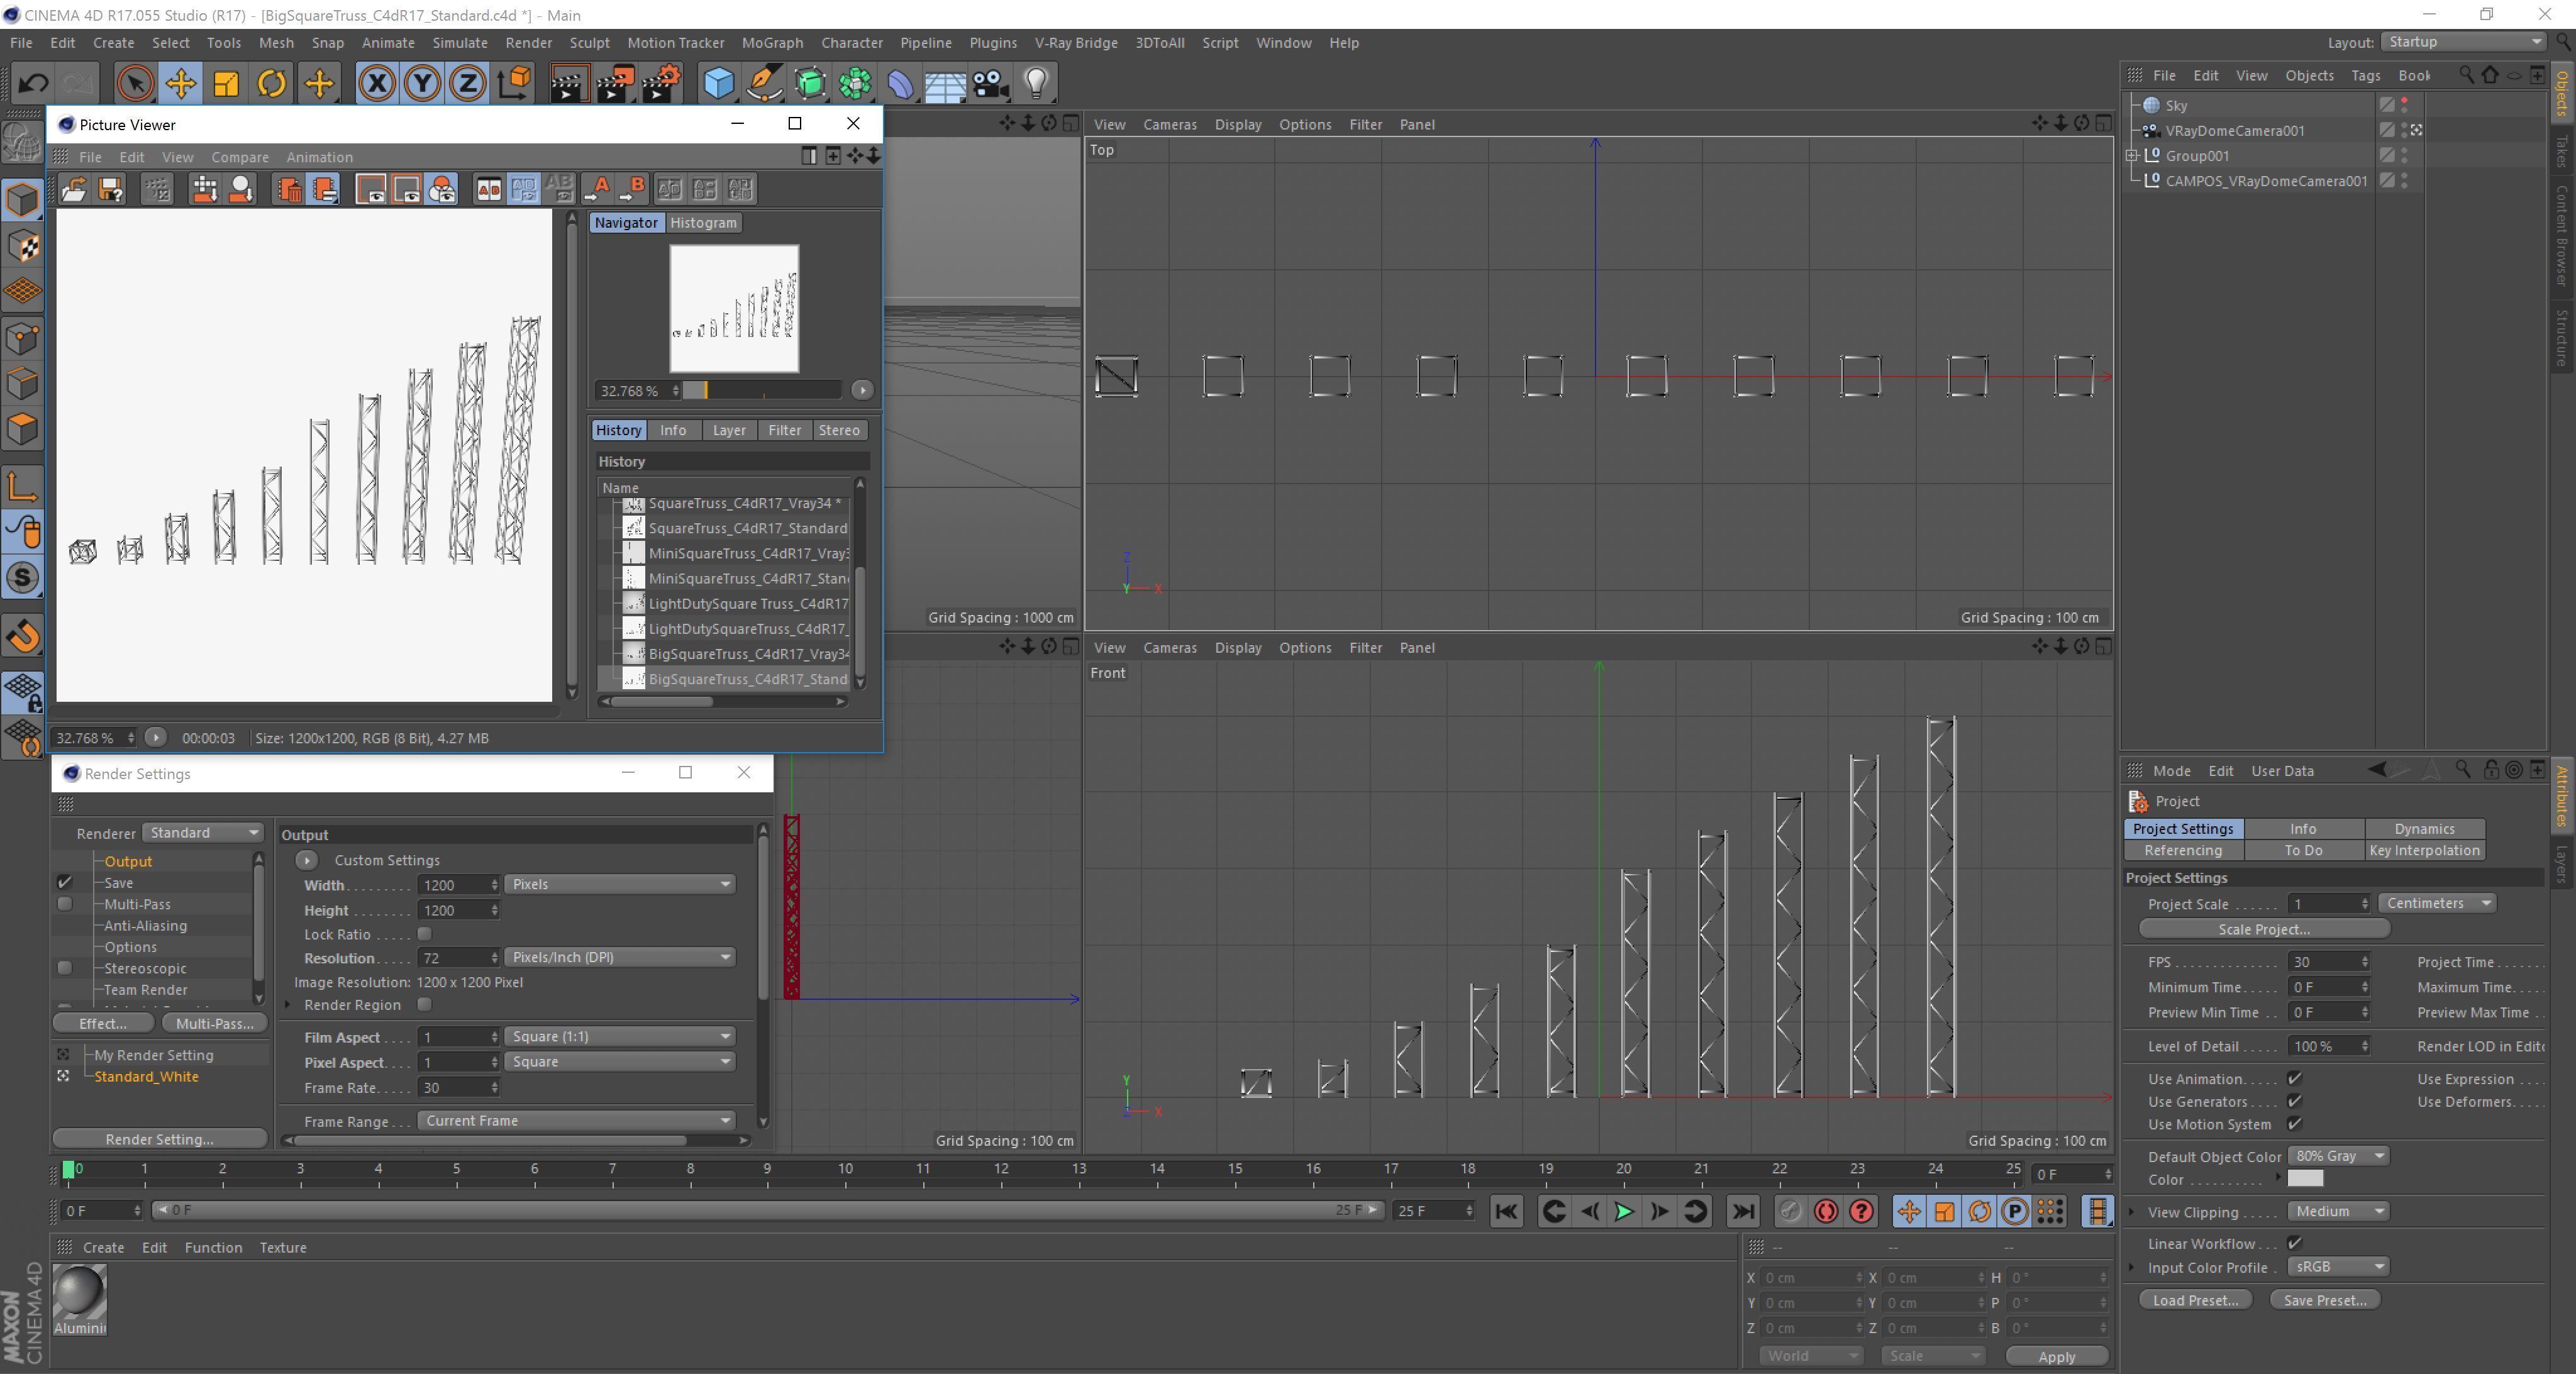2576x1374 pixels.
Task: Switch to the Histogram tab
Action: (703, 223)
